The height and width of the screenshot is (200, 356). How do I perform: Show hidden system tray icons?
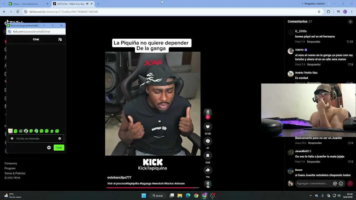point(311,196)
